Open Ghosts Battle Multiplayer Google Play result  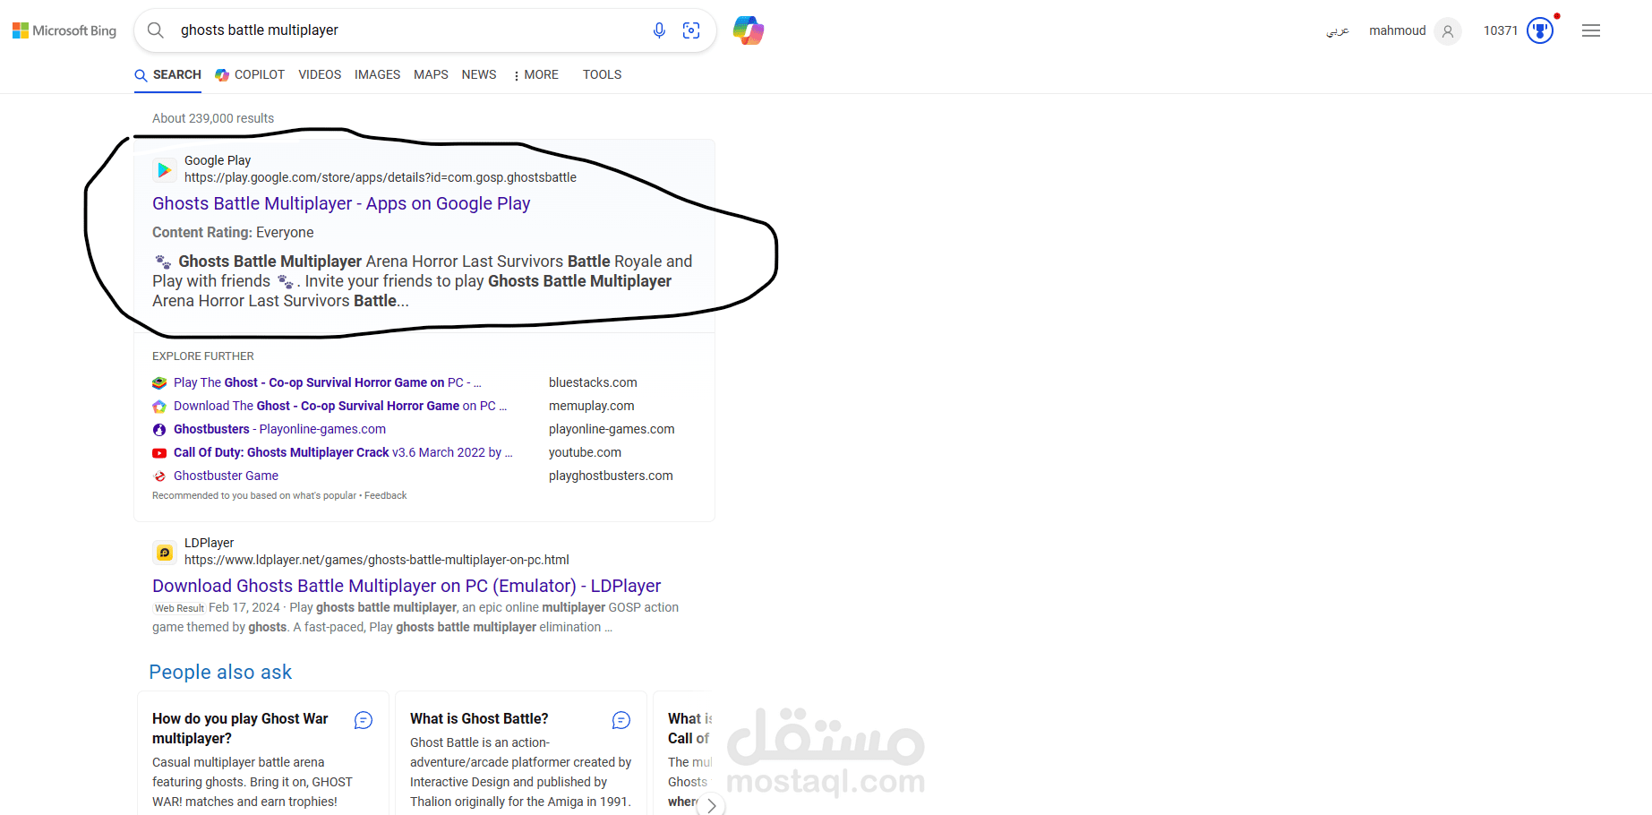[341, 203]
